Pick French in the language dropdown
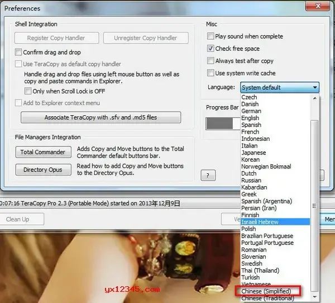The image size is (335, 303). pyautogui.click(x=275, y=132)
